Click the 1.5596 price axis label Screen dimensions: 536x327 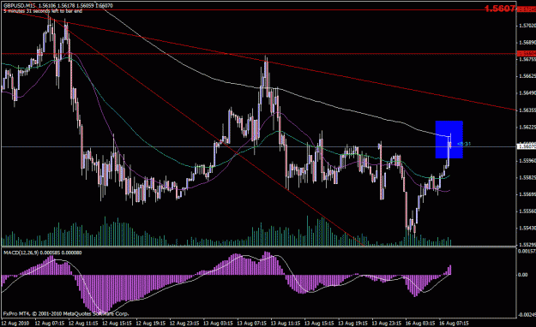point(527,160)
